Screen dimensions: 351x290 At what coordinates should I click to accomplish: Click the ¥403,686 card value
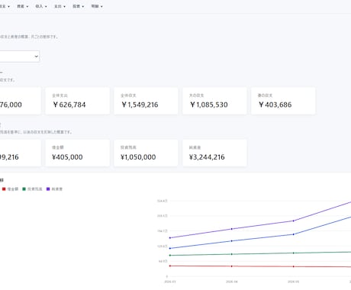point(275,105)
